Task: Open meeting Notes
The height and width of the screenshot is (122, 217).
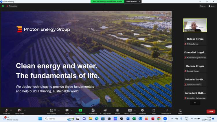Action: tap(180, 111)
